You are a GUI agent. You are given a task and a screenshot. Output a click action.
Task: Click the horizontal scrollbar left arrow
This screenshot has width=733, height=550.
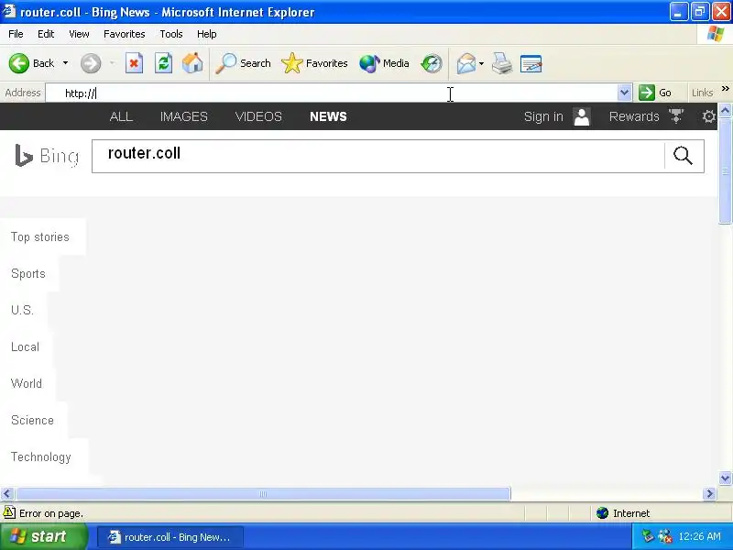7,493
